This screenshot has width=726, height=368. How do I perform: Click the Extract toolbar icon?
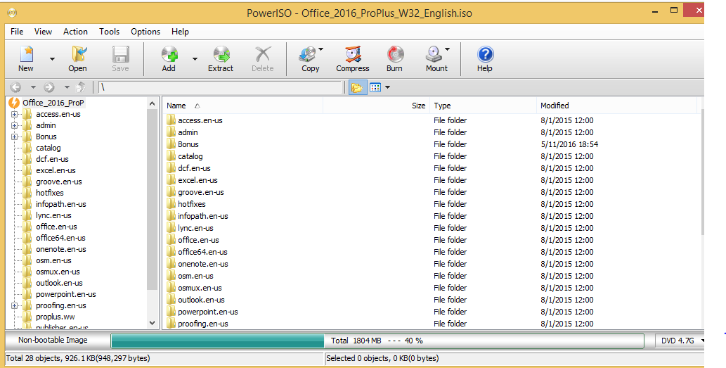coord(221,54)
